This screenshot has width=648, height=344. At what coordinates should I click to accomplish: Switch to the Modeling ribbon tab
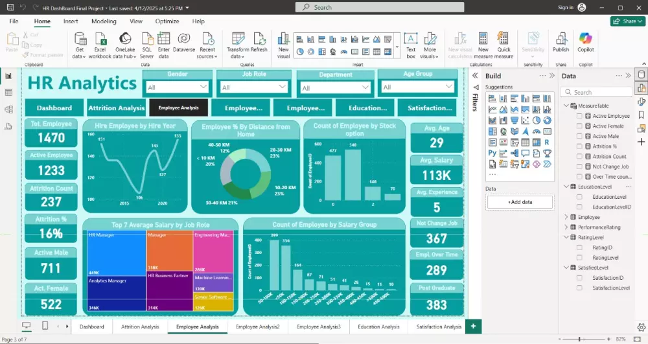104,21
